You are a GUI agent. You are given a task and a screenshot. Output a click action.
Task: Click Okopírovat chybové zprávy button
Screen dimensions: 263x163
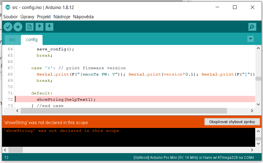coord(232,122)
